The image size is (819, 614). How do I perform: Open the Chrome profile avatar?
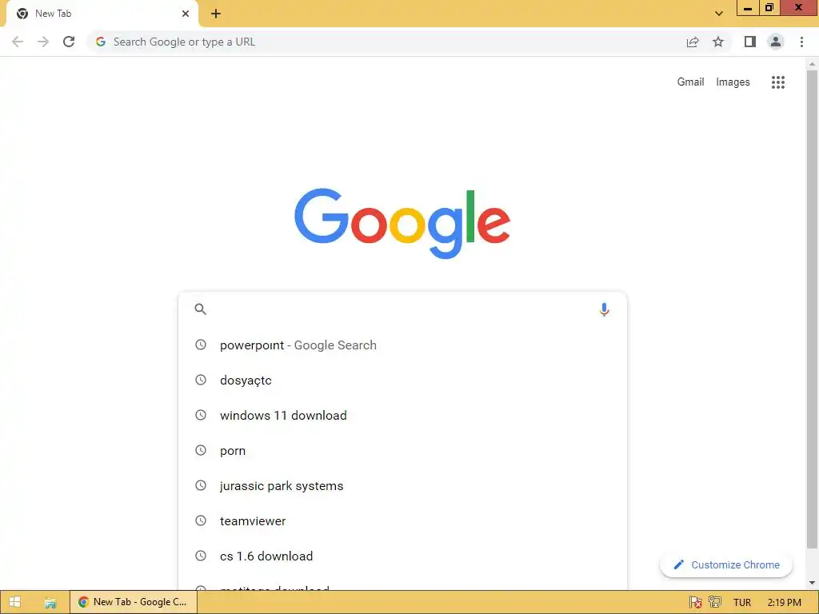point(776,42)
